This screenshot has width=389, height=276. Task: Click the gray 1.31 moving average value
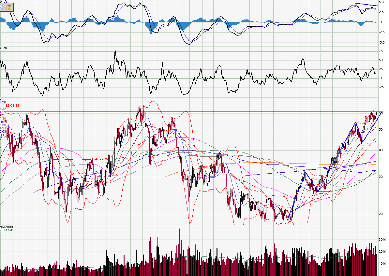tap(3, 128)
